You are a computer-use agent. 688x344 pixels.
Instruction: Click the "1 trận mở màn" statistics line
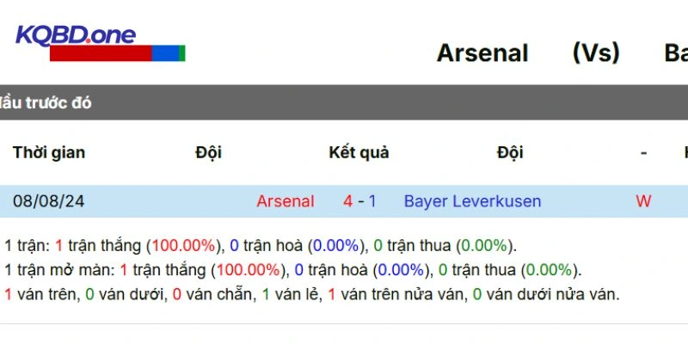click(292, 270)
